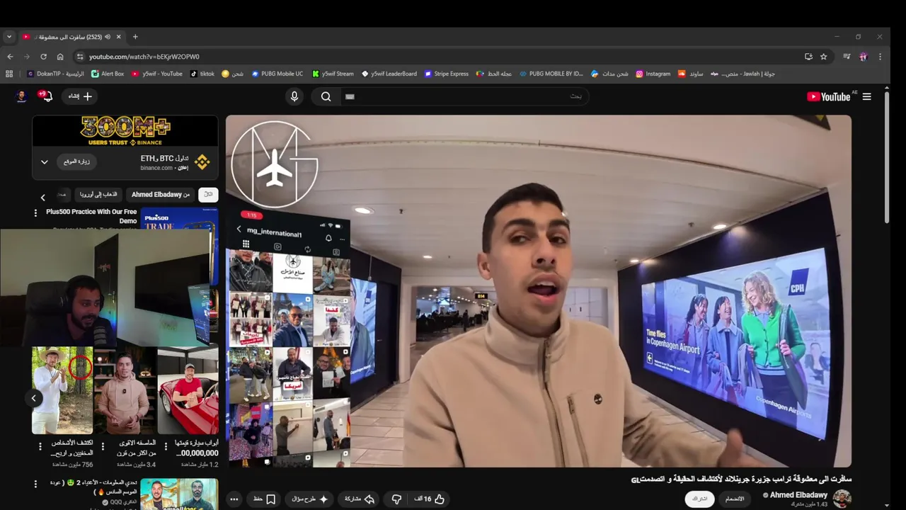Open a new browser tab
This screenshot has height=510, width=906.
pos(135,37)
